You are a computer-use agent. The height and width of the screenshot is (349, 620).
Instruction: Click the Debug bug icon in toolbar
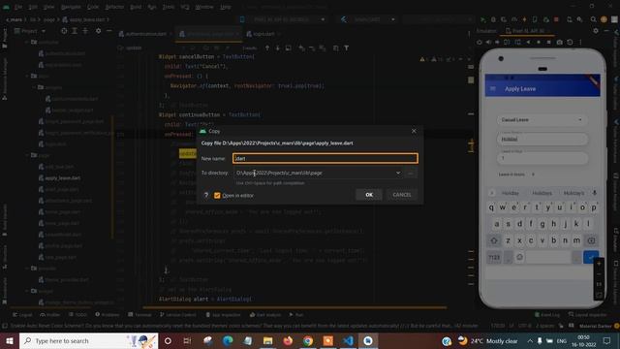click(493, 19)
